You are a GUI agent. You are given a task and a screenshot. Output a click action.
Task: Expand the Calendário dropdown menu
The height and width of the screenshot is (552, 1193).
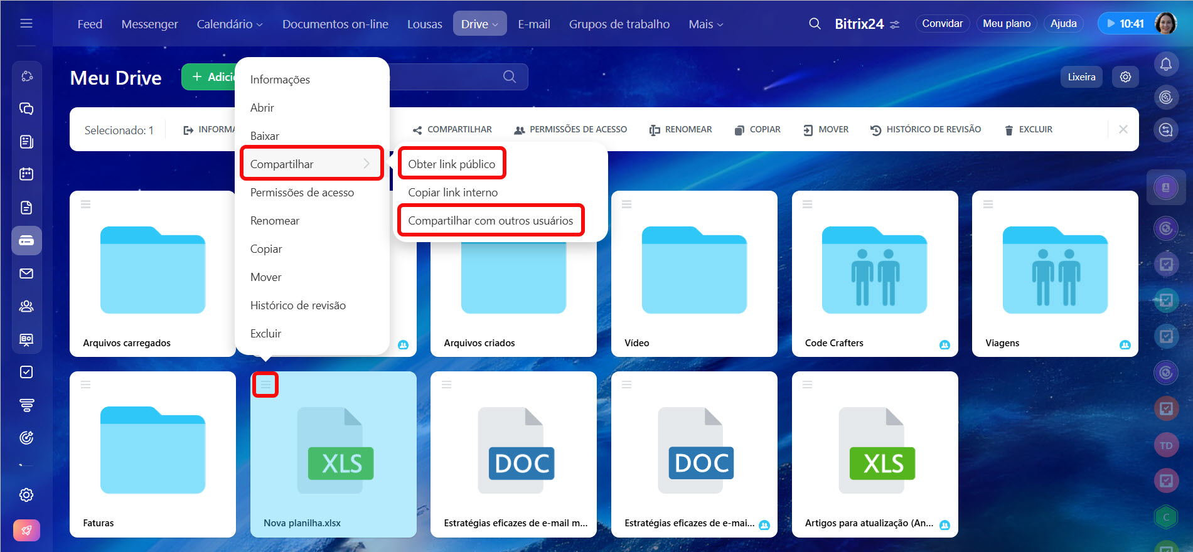[229, 24]
